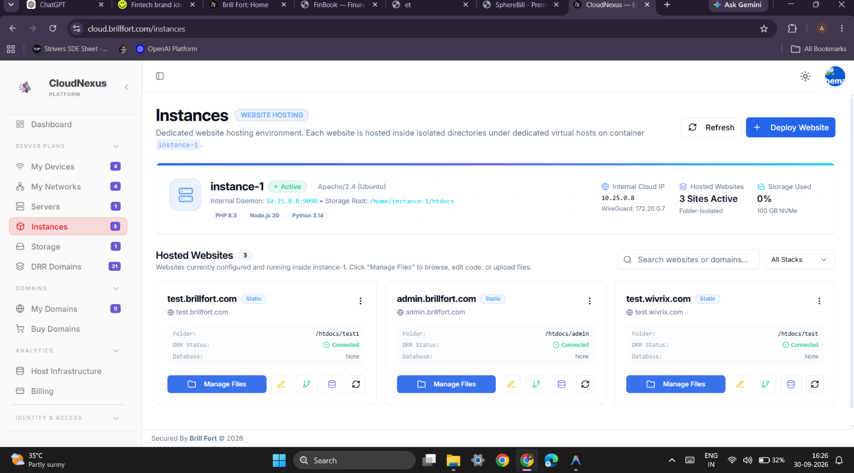Click Deploy Website button
The height and width of the screenshot is (473, 854).
(x=790, y=127)
